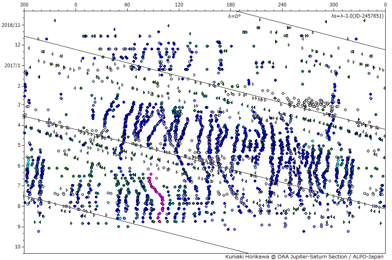This screenshot has width=392, height=260.
Task: Click the "9" month label on date axis
Action: coord(19,227)
